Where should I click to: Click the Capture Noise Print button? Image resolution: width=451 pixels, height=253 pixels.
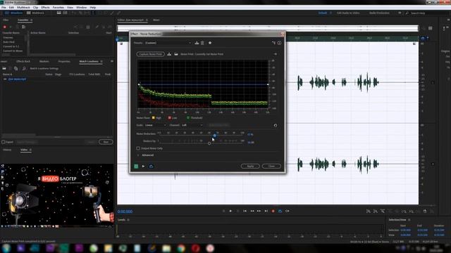[150, 54]
